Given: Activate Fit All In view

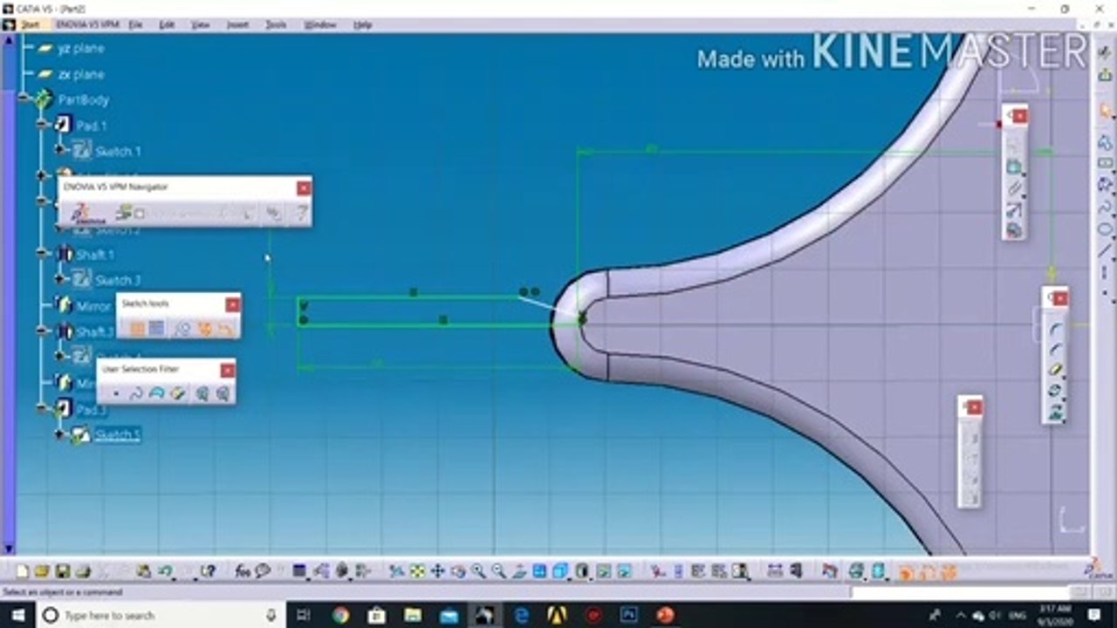Looking at the screenshot, I should tap(417, 571).
